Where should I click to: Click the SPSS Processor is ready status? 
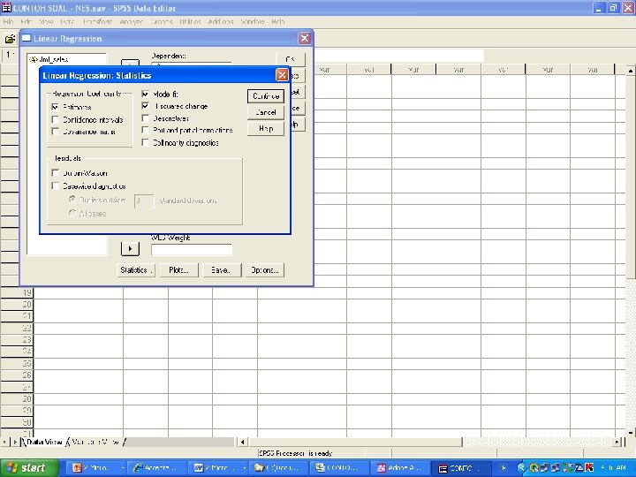click(x=295, y=453)
